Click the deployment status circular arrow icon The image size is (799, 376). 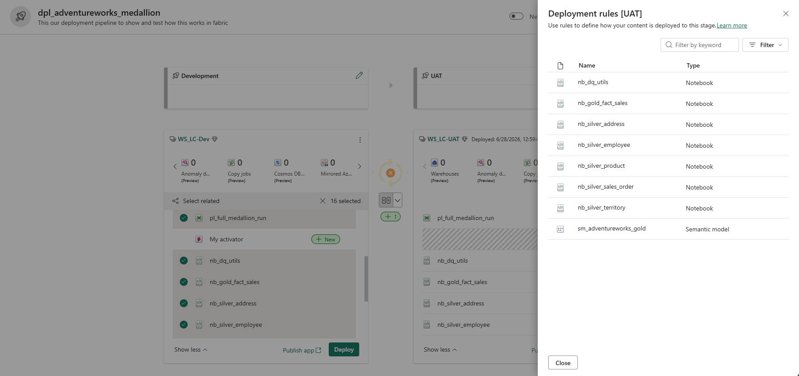tap(391, 173)
